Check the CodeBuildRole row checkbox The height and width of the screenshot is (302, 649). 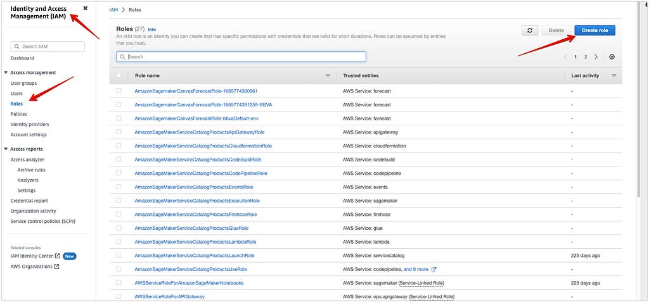tap(119, 159)
